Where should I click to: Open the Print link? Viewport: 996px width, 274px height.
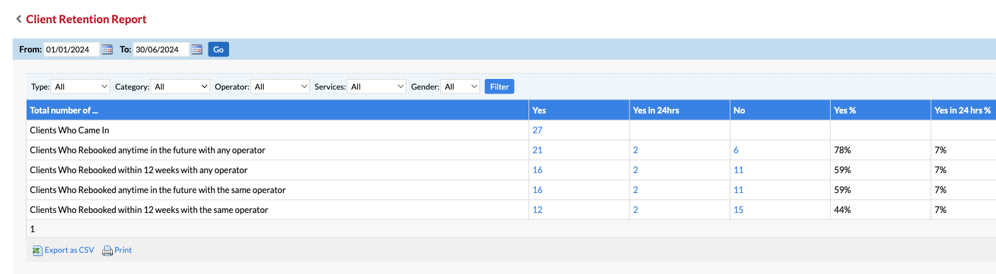click(123, 250)
